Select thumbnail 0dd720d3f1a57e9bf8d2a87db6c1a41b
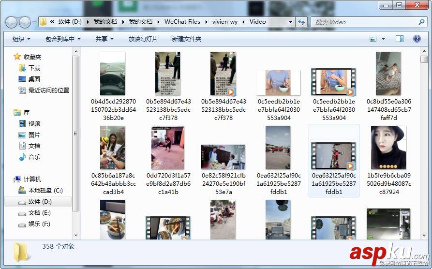The height and width of the screenshot is (269, 432). [168, 148]
